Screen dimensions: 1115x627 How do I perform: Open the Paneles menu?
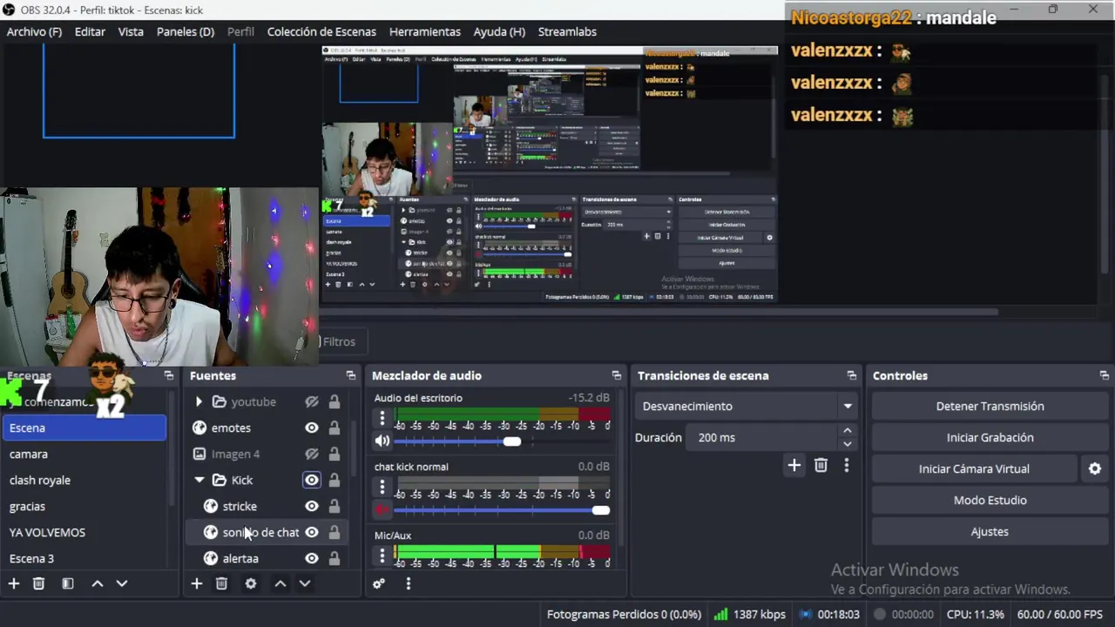[186, 31]
